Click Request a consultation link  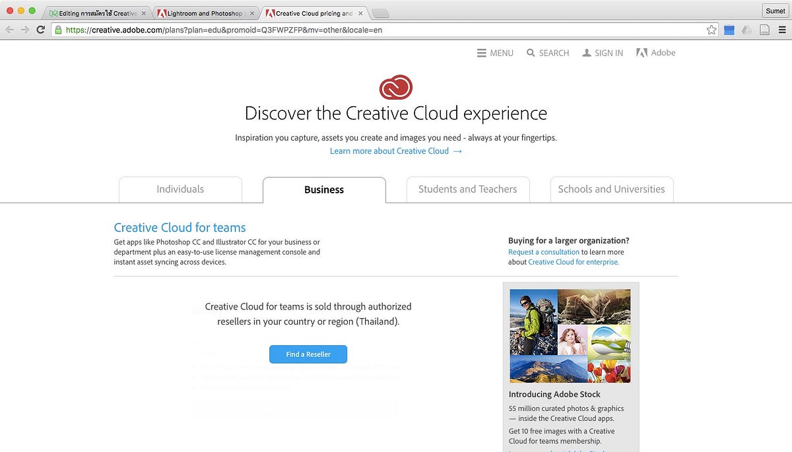tap(544, 252)
